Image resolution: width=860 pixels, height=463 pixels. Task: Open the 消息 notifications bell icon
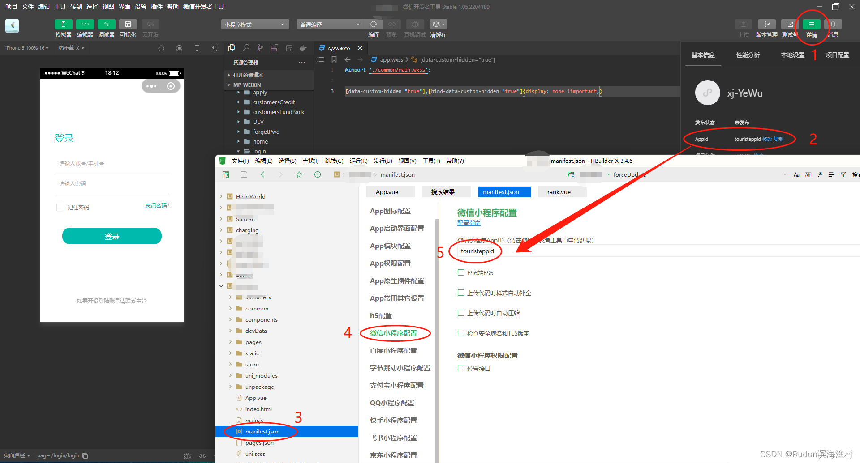(833, 24)
